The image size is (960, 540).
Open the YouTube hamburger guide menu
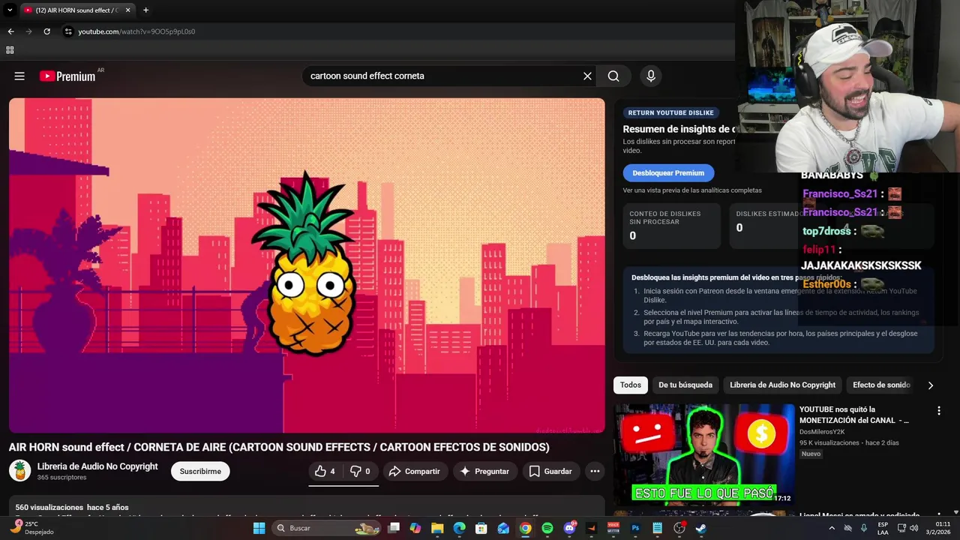coord(19,76)
